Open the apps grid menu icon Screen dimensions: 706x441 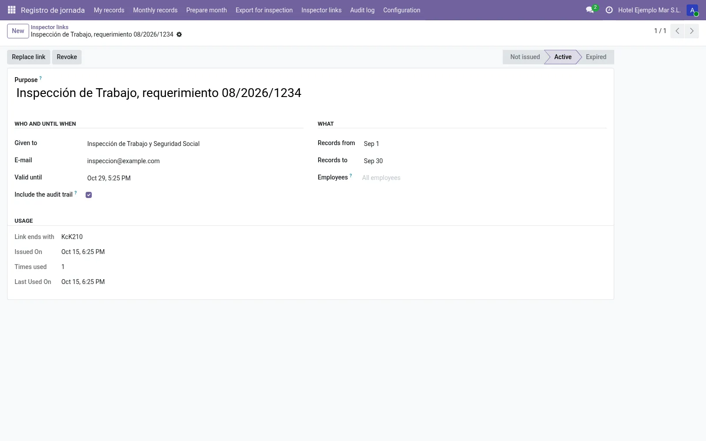click(x=12, y=10)
